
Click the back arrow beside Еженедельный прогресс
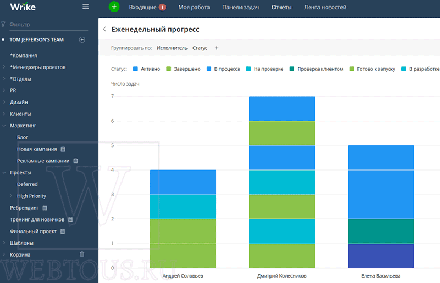click(105, 29)
